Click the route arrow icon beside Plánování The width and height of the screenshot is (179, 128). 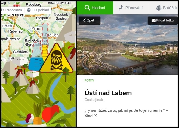(x=121, y=8)
